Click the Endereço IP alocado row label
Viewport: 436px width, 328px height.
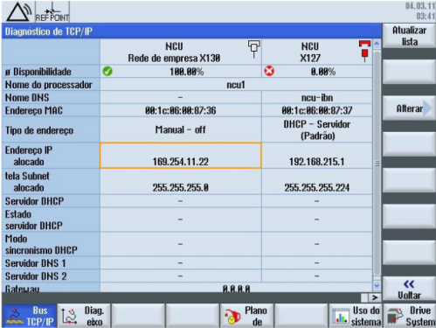pos(29,156)
